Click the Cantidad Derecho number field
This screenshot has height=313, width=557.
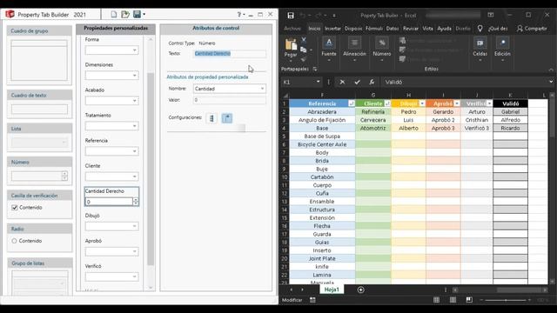(109, 202)
